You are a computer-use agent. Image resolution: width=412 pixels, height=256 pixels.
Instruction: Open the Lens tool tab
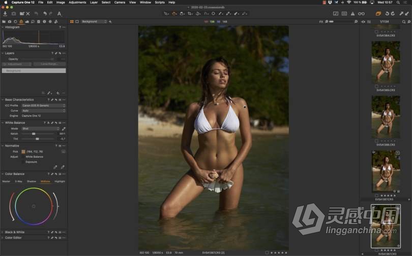pos(15,22)
